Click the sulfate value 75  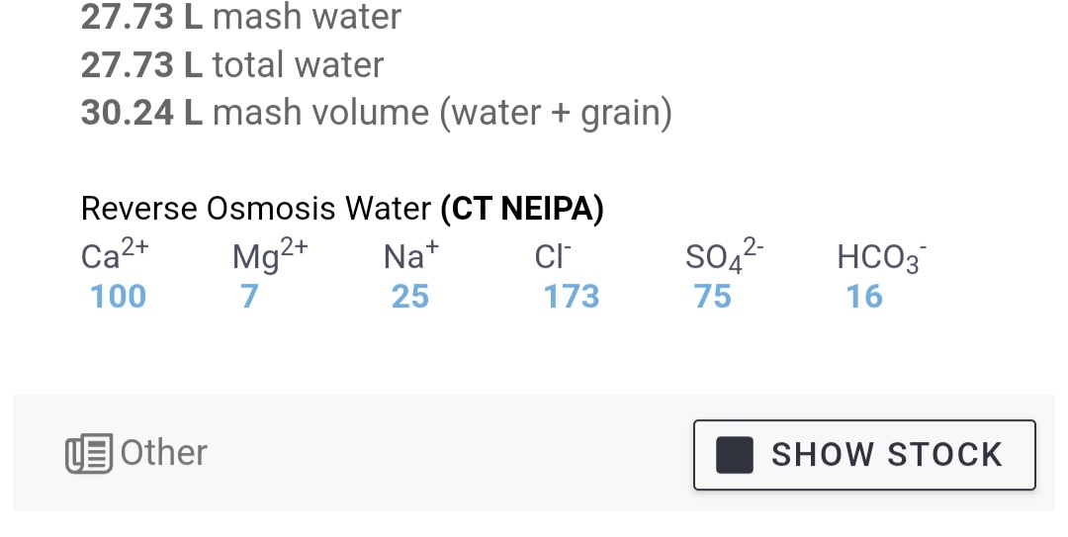(x=712, y=297)
